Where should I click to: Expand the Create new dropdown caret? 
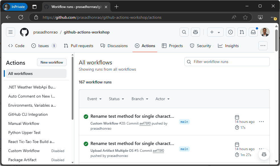coord(219,32)
